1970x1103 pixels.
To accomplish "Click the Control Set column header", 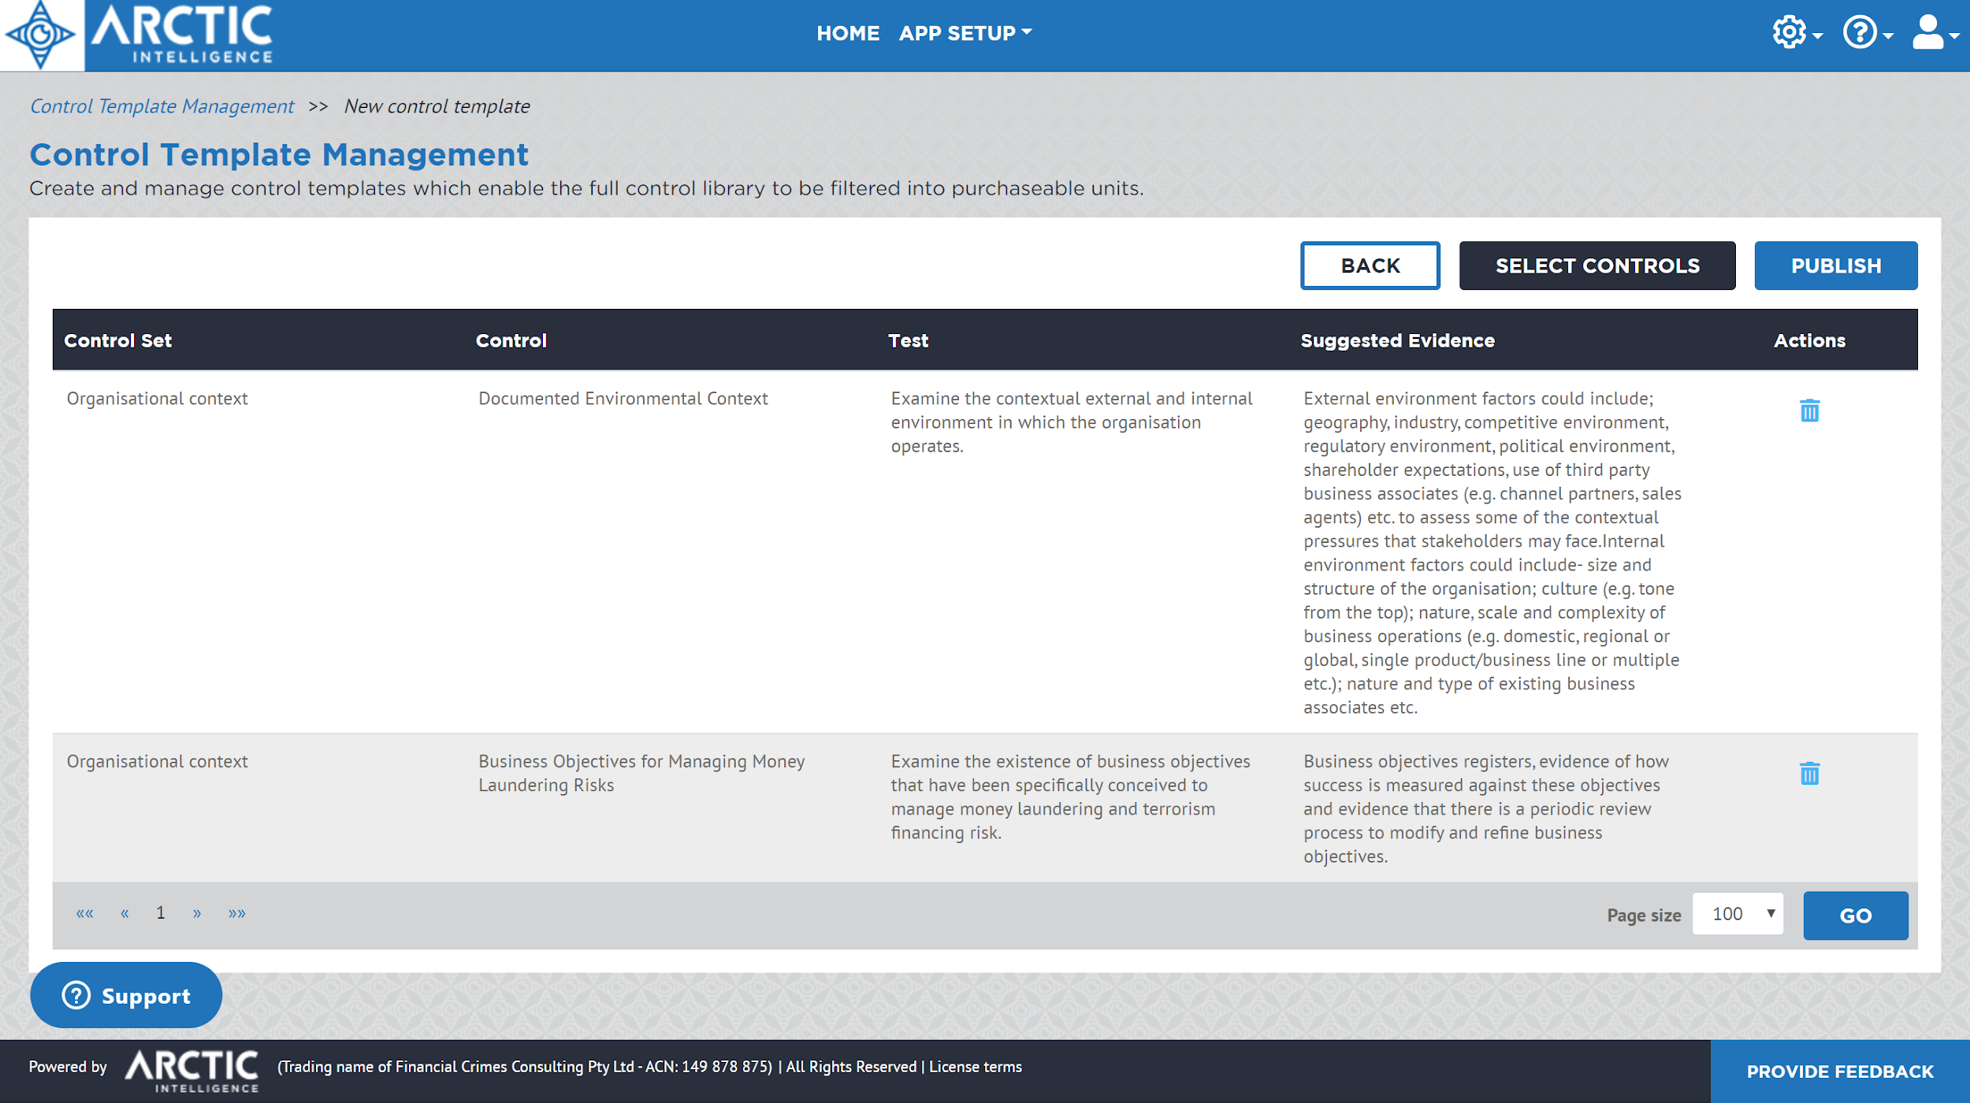I will pos(117,340).
